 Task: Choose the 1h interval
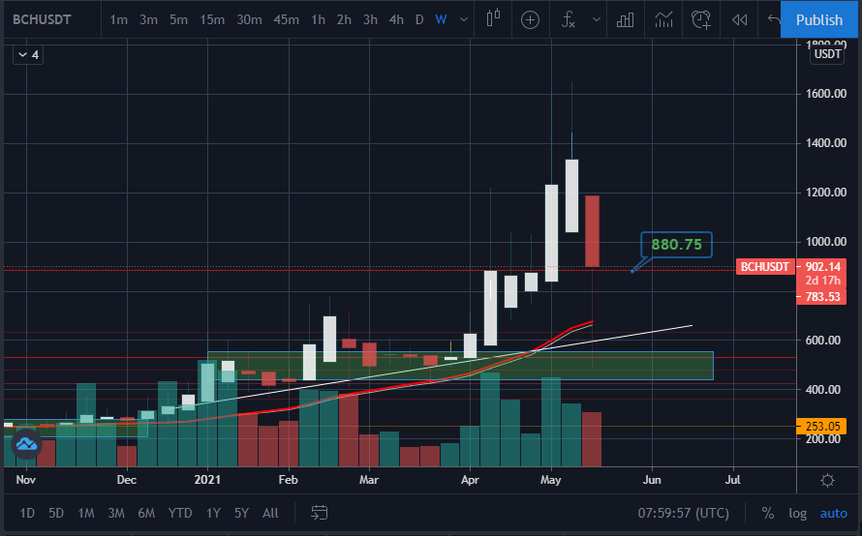(318, 19)
